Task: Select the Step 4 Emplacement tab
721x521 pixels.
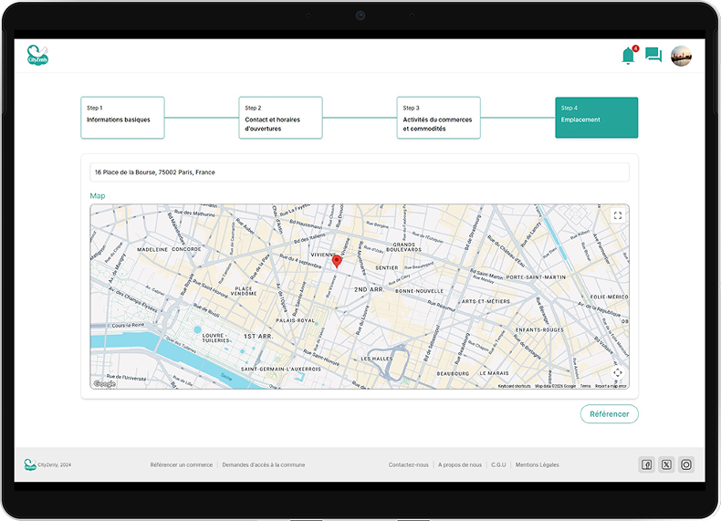Action: [596, 118]
